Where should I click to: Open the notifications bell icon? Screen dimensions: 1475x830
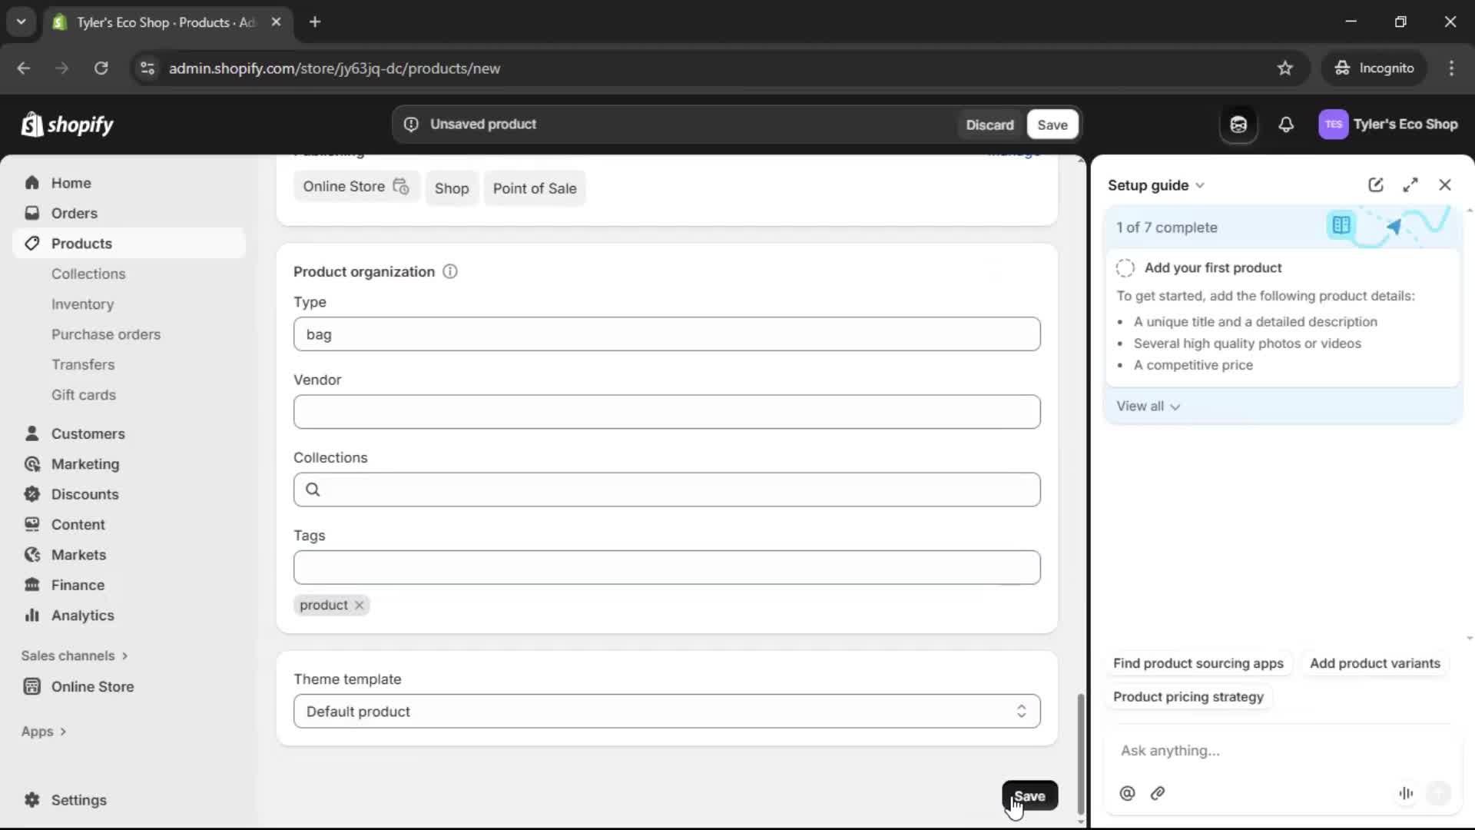click(1287, 124)
